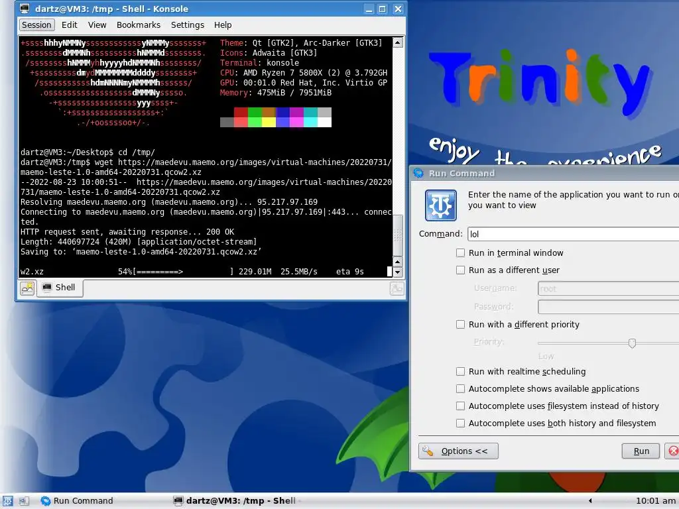Image resolution: width=679 pixels, height=509 pixels.
Task: Adjust the Priority slider handle
Action: 632,343
